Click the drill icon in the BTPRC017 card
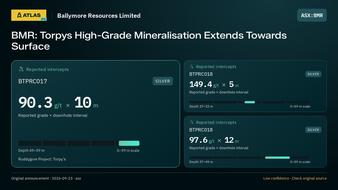The image size is (338, 190). (21, 69)
